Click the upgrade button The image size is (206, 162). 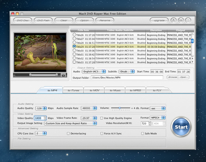pyautogui.click(x=159, y=20)
